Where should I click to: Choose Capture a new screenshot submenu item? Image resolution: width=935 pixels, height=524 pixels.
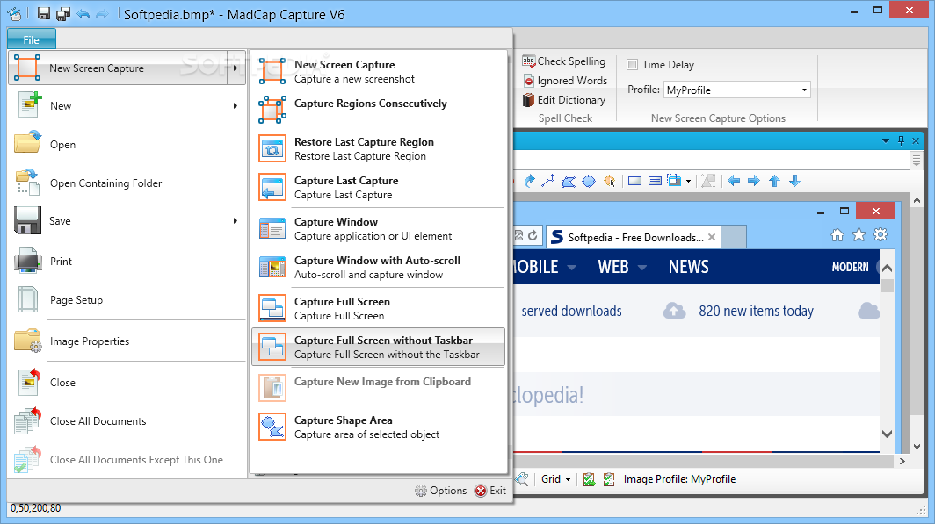(378, 71)
